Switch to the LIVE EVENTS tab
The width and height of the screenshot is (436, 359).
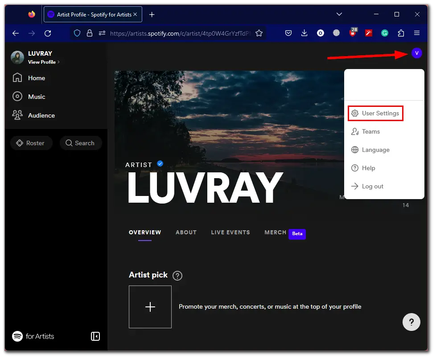[x=230, y=233]
